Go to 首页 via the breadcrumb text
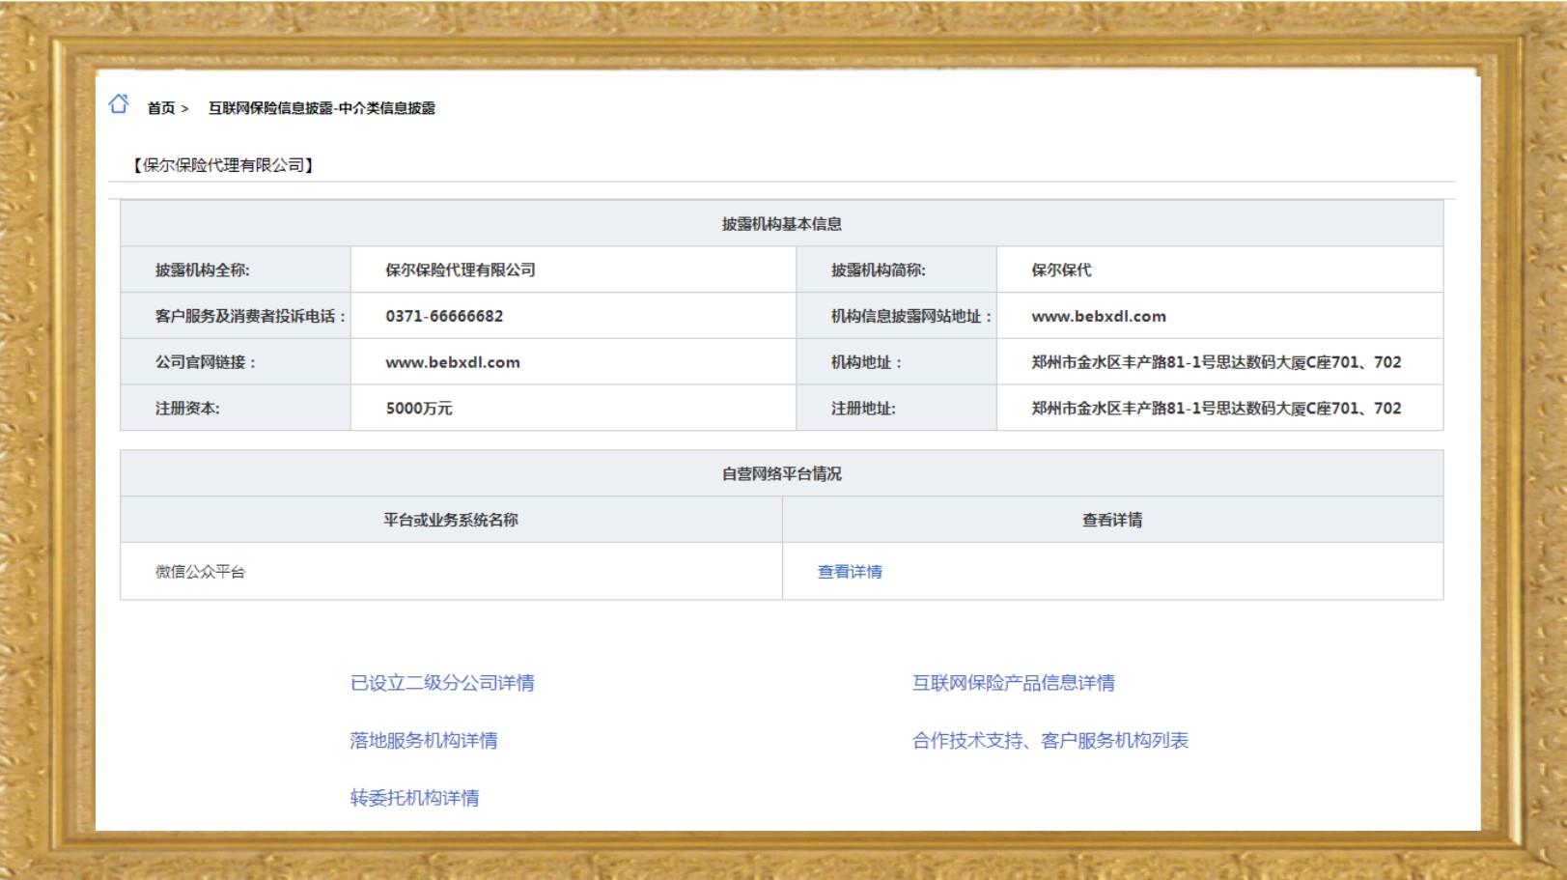This screenshot has width=1567, height=880. click(161, 108)
